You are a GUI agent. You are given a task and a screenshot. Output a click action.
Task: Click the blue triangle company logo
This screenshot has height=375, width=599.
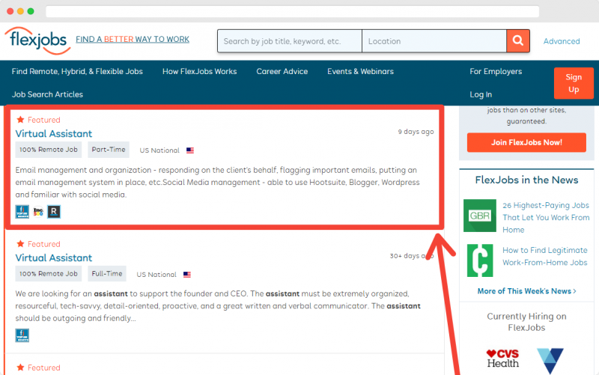tap(550, 361)
